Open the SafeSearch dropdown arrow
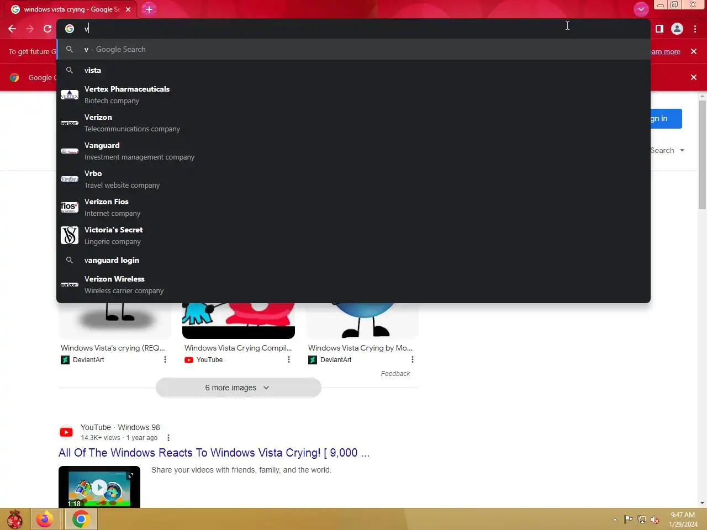Viewport: 707px width, 530px height. point(682,150)
